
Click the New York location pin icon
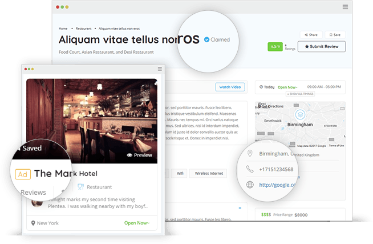[x=33, y=223]
